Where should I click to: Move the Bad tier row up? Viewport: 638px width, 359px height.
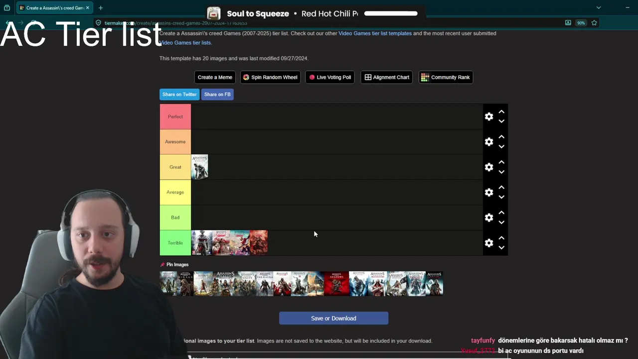[501, 213]
